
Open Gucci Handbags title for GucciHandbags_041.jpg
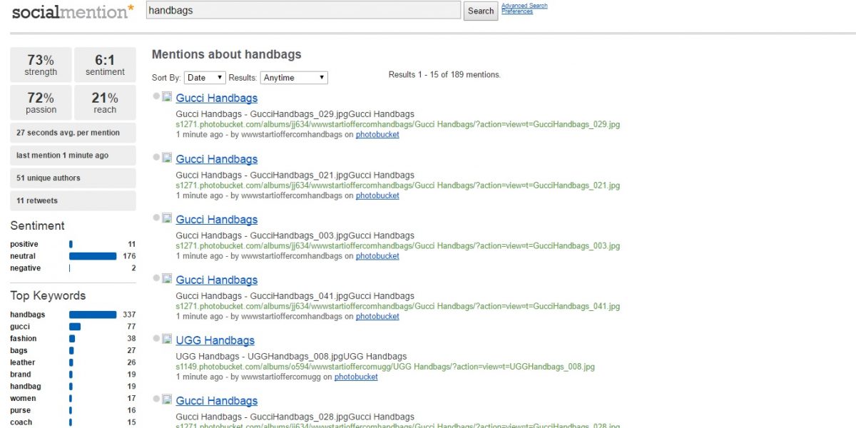tap(217, 280)
